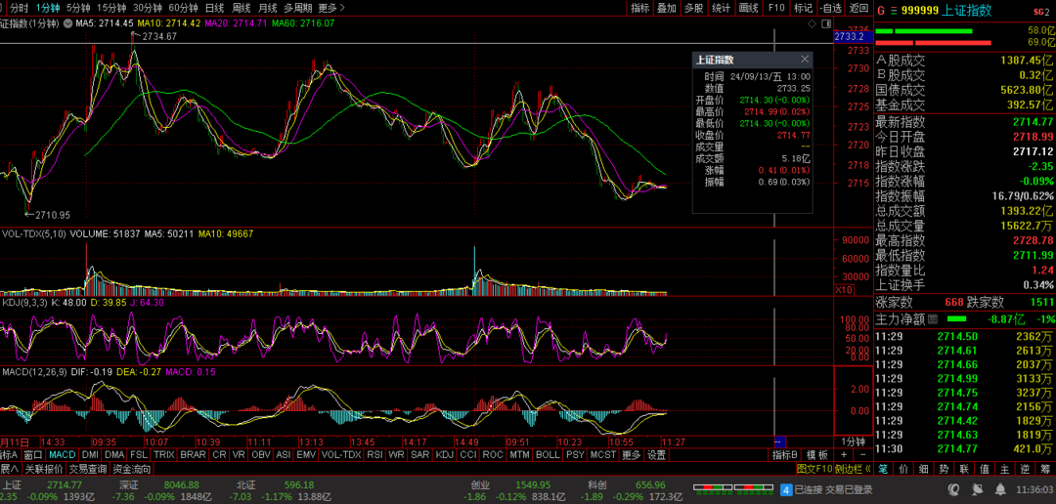Click the green list icon next to 999999

(x=893, y=10)
